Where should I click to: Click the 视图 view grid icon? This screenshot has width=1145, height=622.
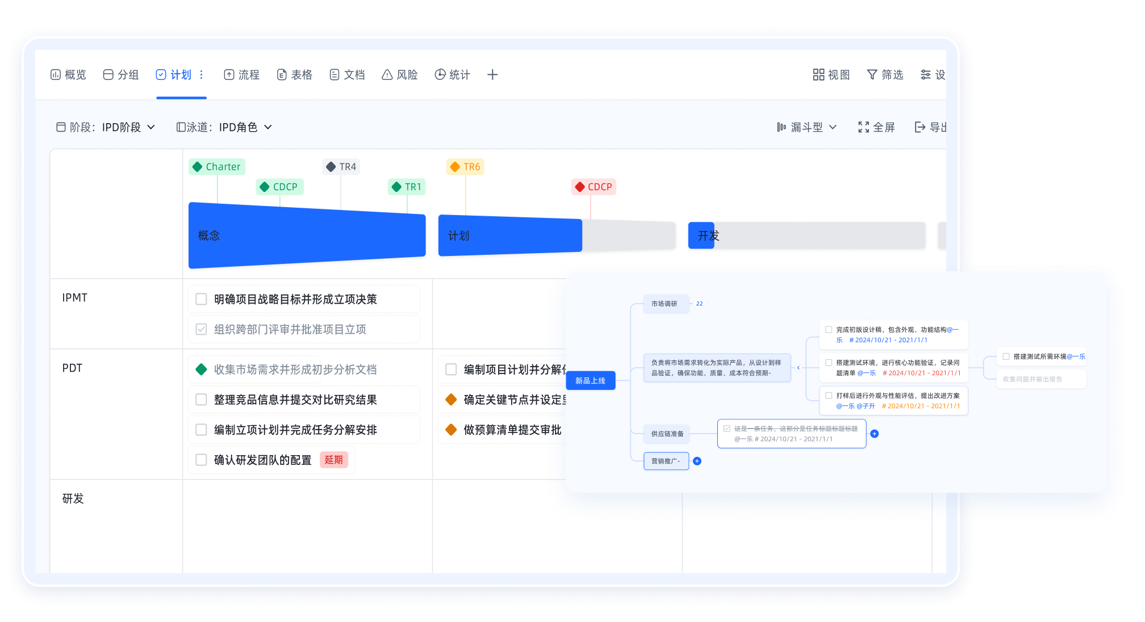pos(818,75)
